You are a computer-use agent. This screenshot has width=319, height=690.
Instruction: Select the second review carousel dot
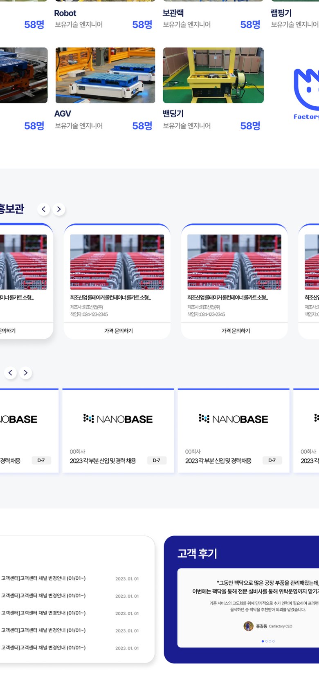pos(266,641)
